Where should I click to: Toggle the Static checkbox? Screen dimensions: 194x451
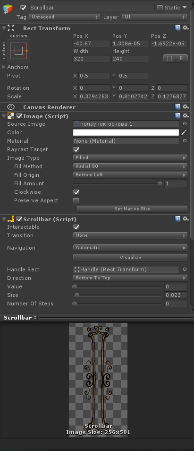[160, 8]
